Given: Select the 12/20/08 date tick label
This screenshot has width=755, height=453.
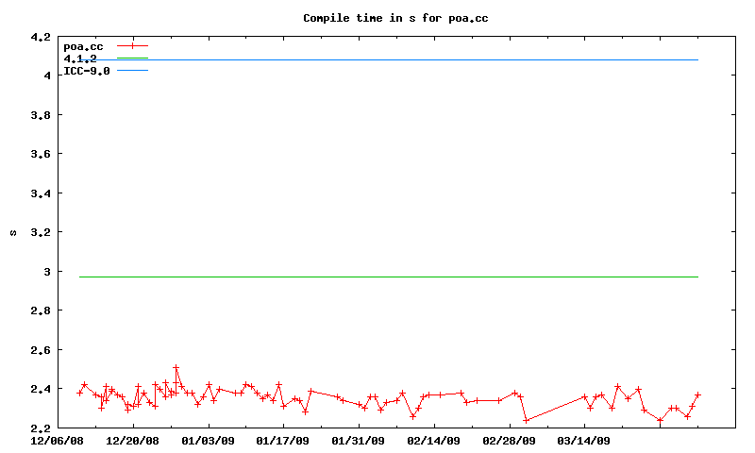Looking at the screenshot, I should pos(133,439).
